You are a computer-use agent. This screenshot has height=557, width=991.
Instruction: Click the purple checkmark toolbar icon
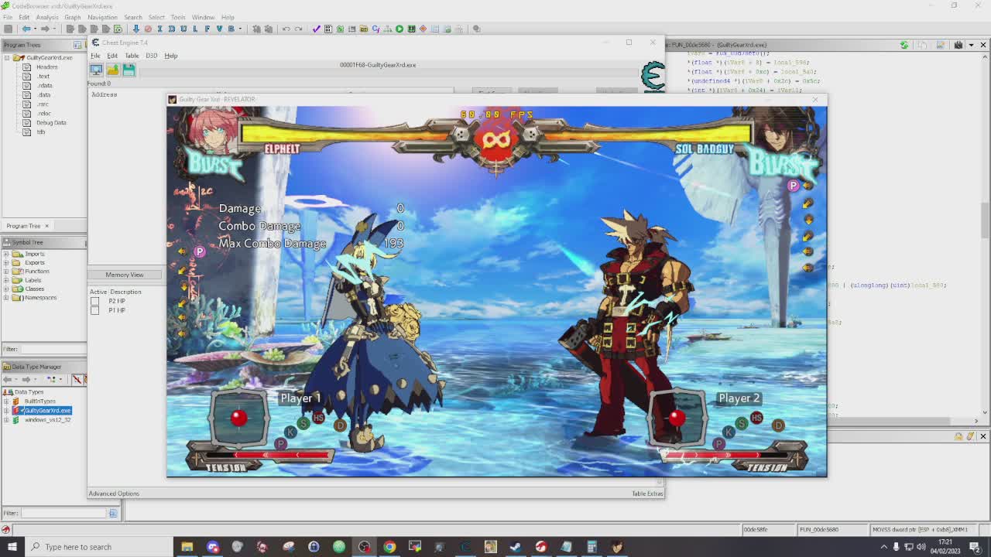click(x=316, y=29)
